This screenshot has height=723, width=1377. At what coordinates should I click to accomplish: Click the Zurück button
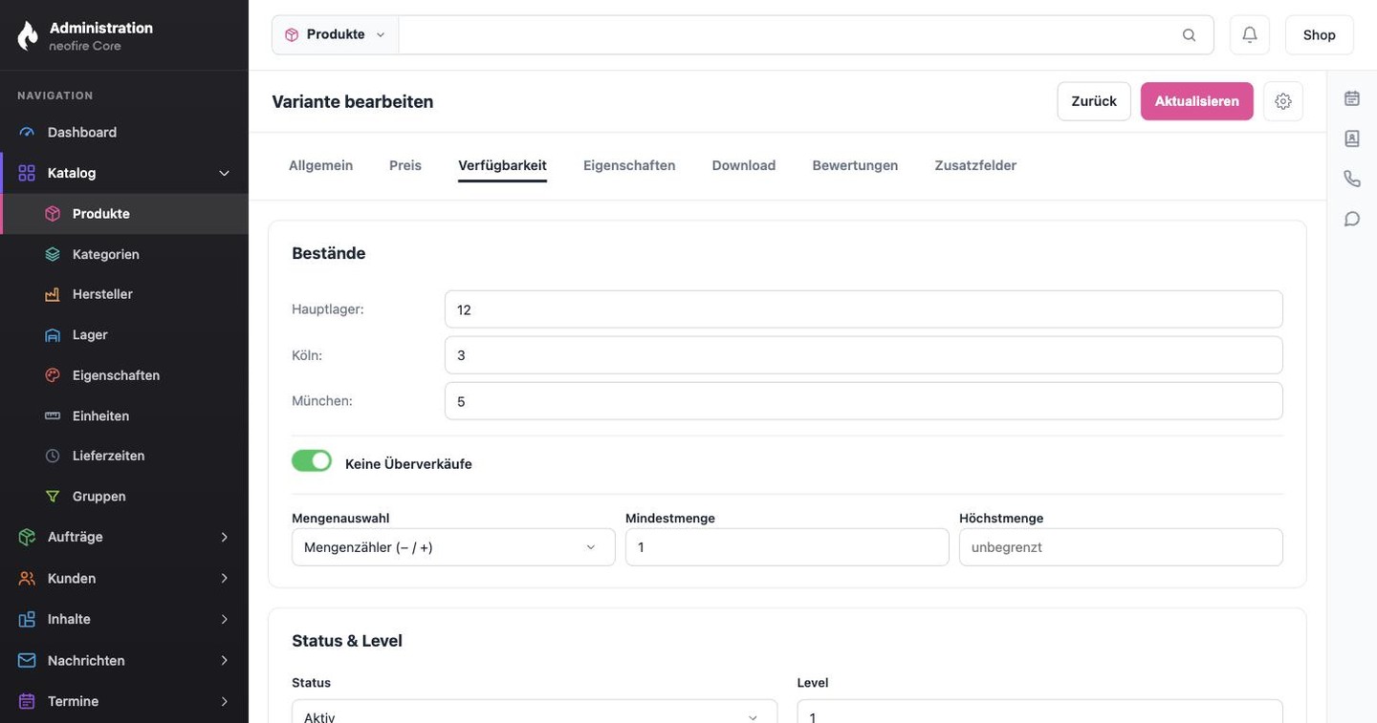(1094, 101)
